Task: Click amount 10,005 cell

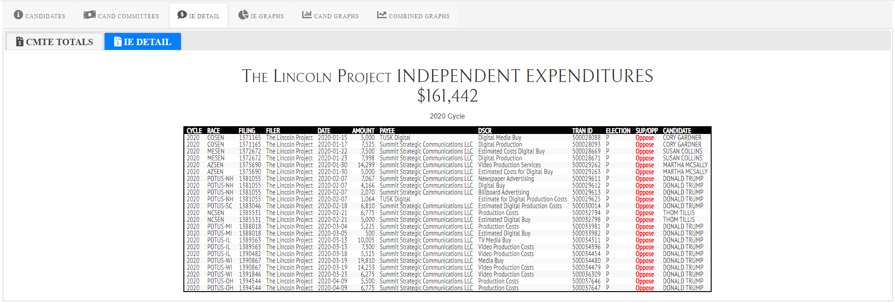Action: click(366, 240)
